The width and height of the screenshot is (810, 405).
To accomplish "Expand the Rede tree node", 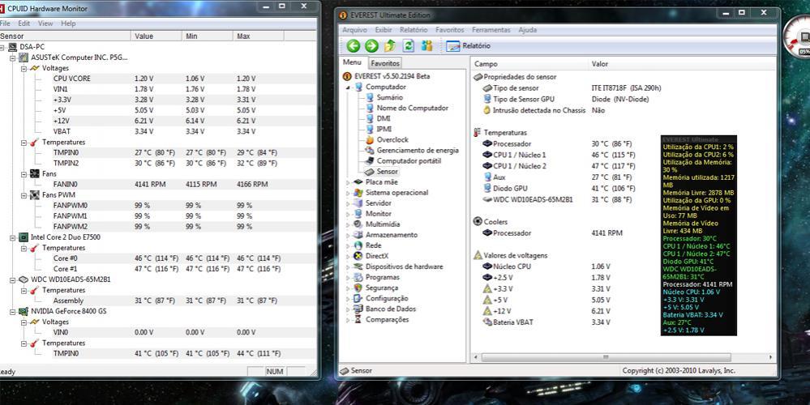I will tap(348, 245).
